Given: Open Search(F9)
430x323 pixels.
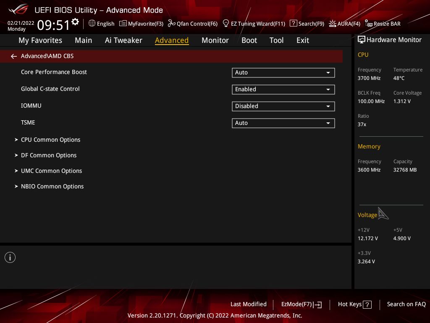Looking at the screenshot, I should click(307, 24).
